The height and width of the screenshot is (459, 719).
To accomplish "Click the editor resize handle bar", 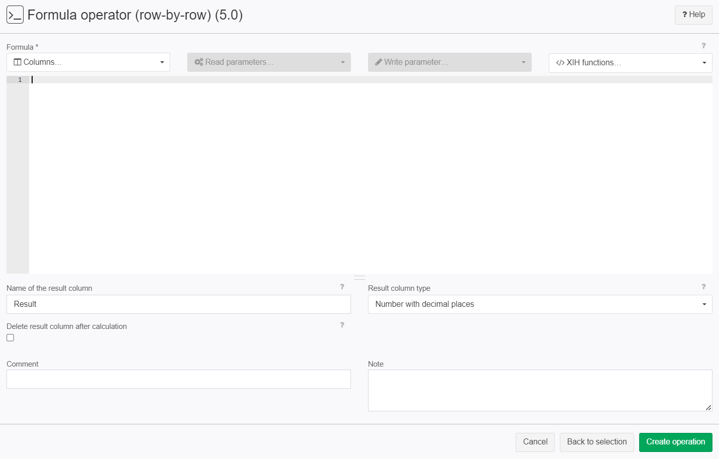I will click(359, 277).
